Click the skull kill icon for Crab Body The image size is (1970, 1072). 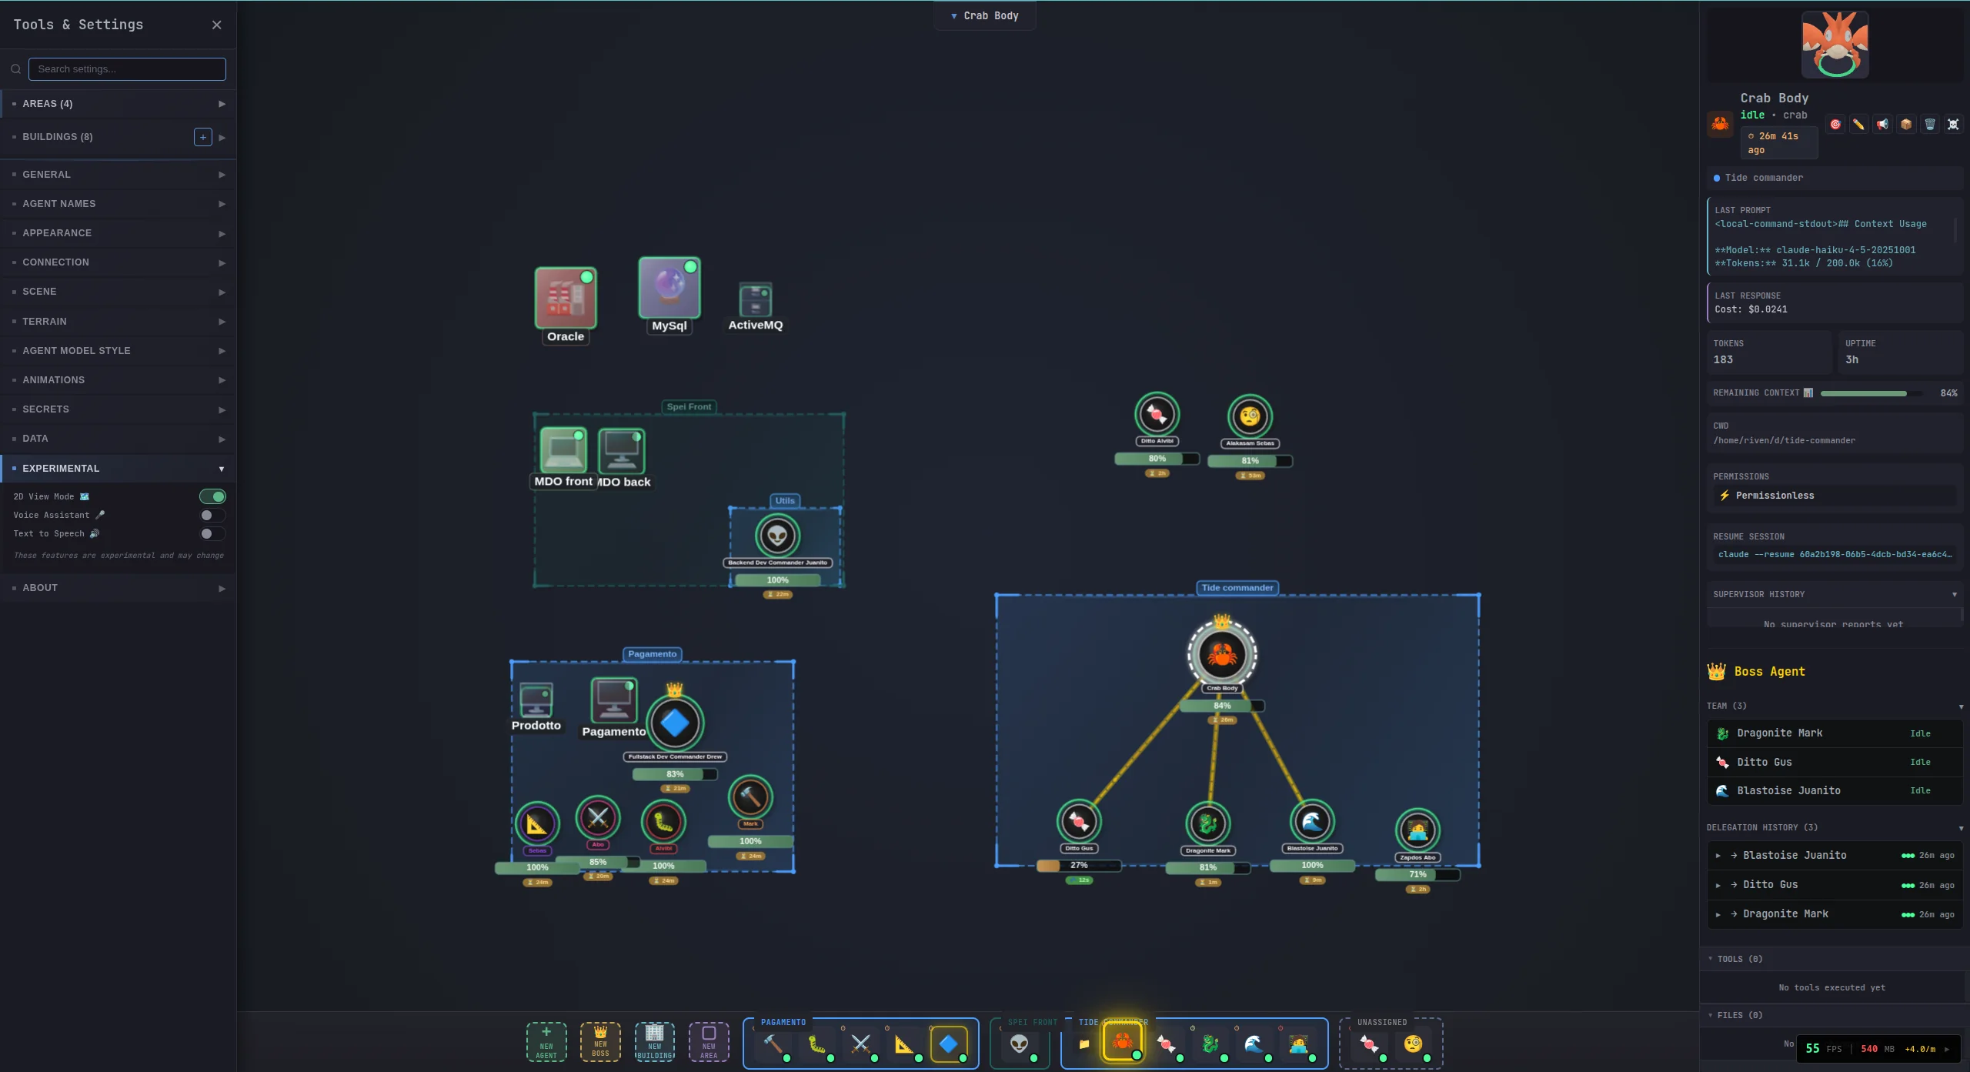tap(1954, 124)
